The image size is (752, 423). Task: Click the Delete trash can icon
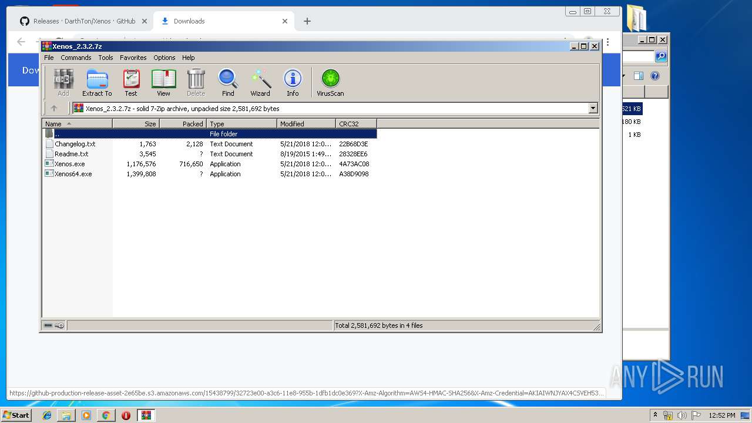coord(196,82)
